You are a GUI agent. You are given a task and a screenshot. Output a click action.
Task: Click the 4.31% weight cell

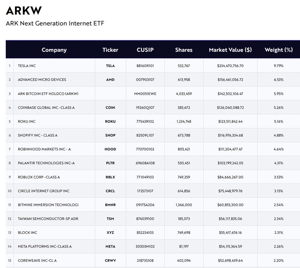pos(279,163)
